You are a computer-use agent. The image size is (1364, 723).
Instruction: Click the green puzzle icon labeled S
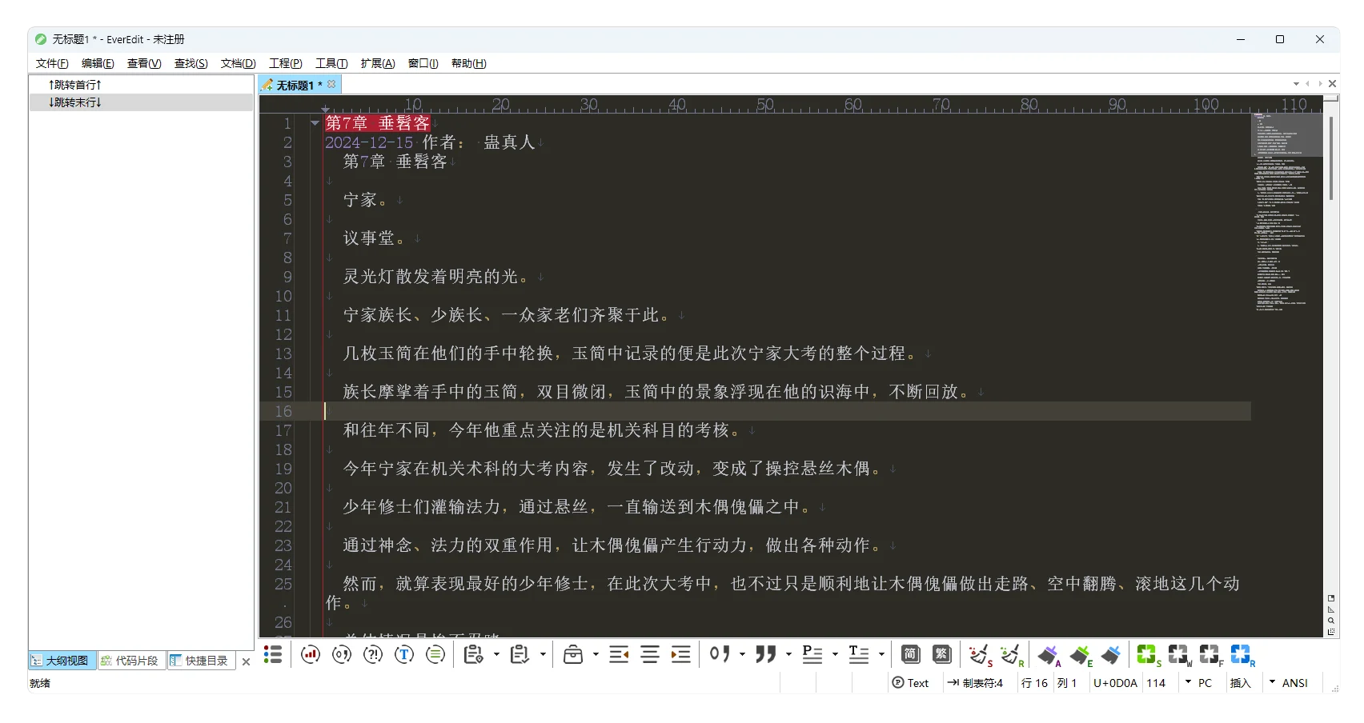[1149, 656]
